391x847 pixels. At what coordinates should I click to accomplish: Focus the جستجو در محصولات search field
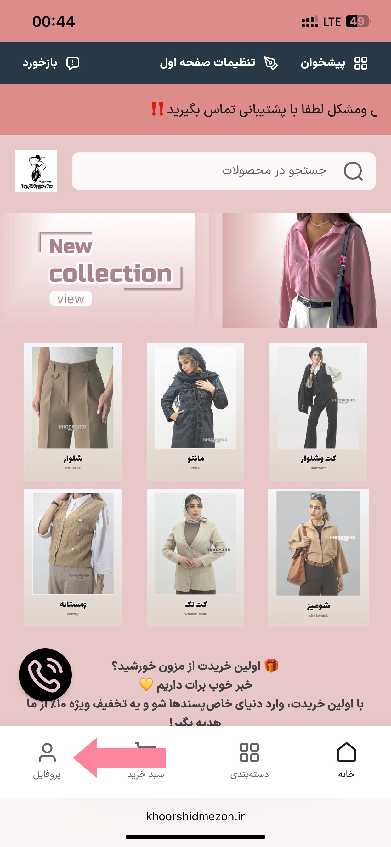pos(224,171)
